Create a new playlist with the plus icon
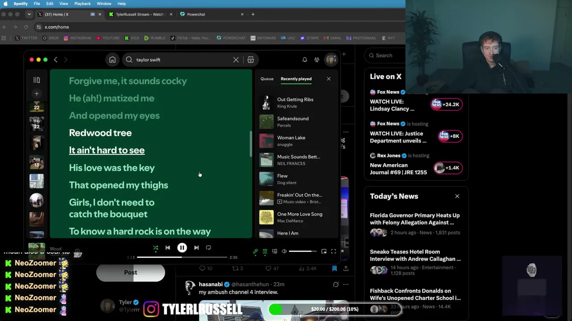The height and width of the screenshot is (321, 572). (x=37, y=94)
